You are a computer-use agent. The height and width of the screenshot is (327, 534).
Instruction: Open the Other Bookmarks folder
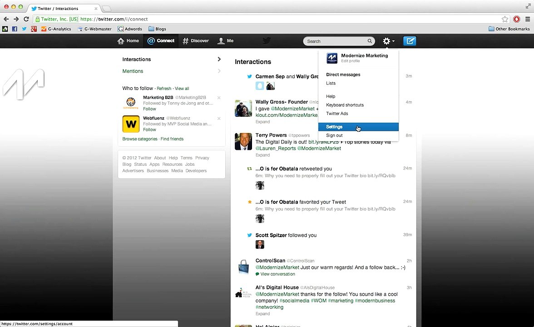pos(509,29)
